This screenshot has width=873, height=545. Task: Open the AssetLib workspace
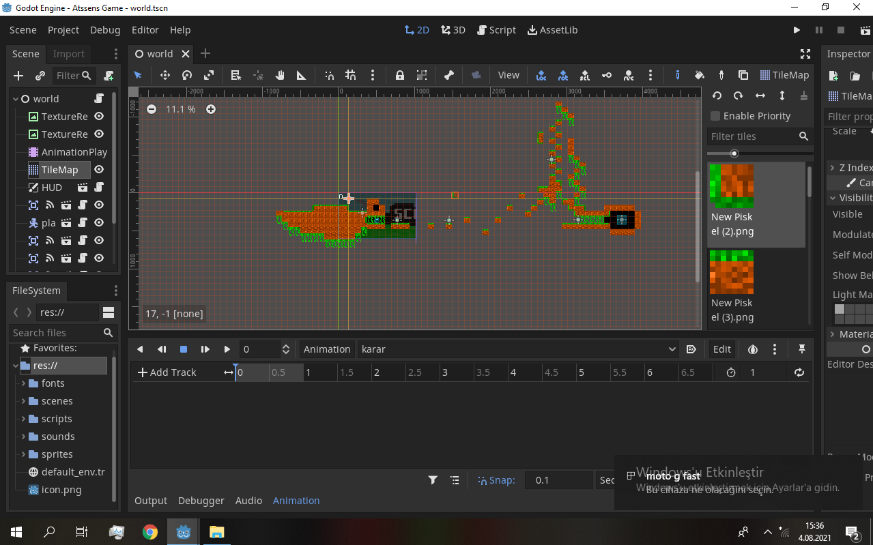[553, 30]
